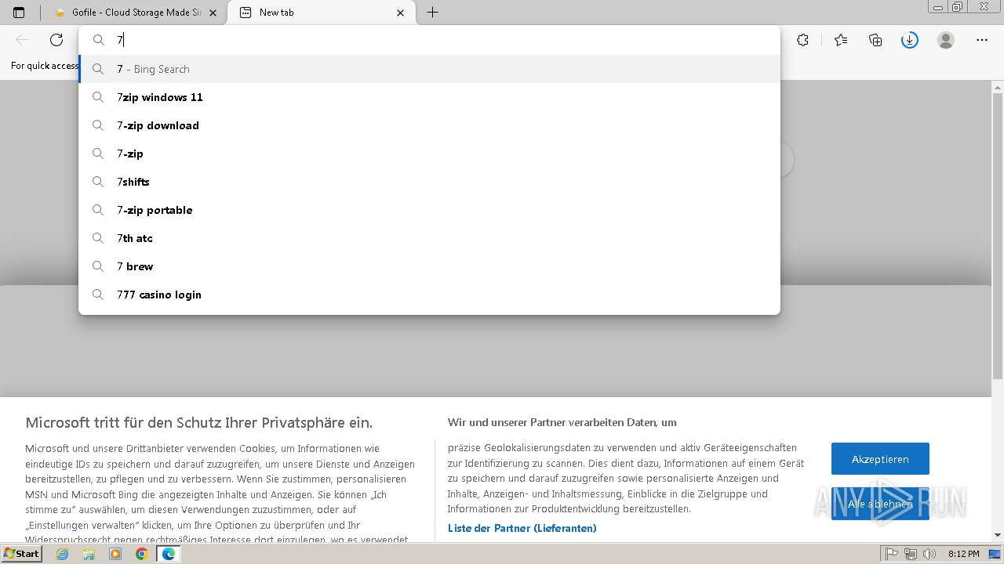
Task: Open Settings and more ellipsis menu
Action: [x=982, y=40]
